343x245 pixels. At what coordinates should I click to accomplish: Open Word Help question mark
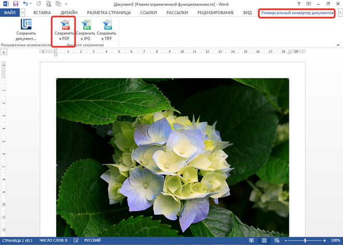(299, 4)
